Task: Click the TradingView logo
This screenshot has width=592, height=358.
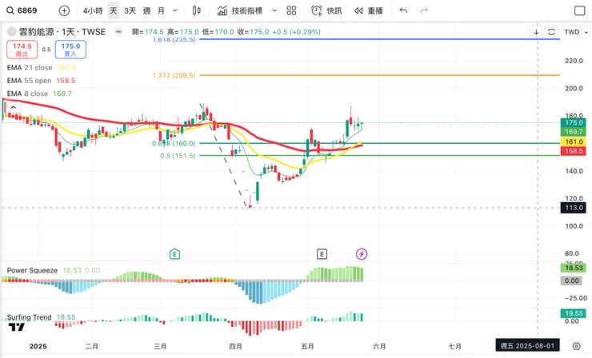Action: pos(17,327)
